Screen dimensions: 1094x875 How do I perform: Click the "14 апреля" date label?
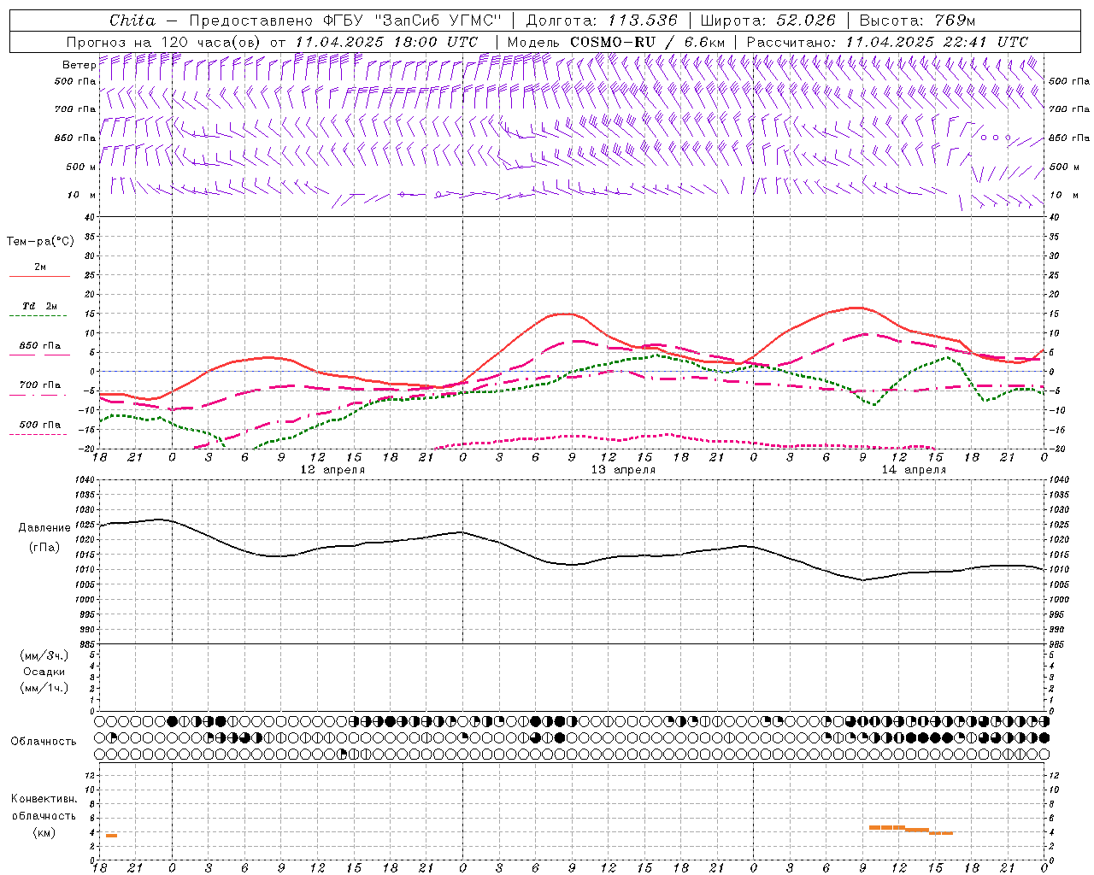[914, 470]
